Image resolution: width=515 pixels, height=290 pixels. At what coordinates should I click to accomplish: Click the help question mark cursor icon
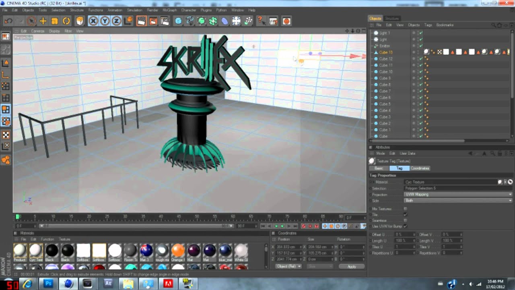click(x=261, y=21)
